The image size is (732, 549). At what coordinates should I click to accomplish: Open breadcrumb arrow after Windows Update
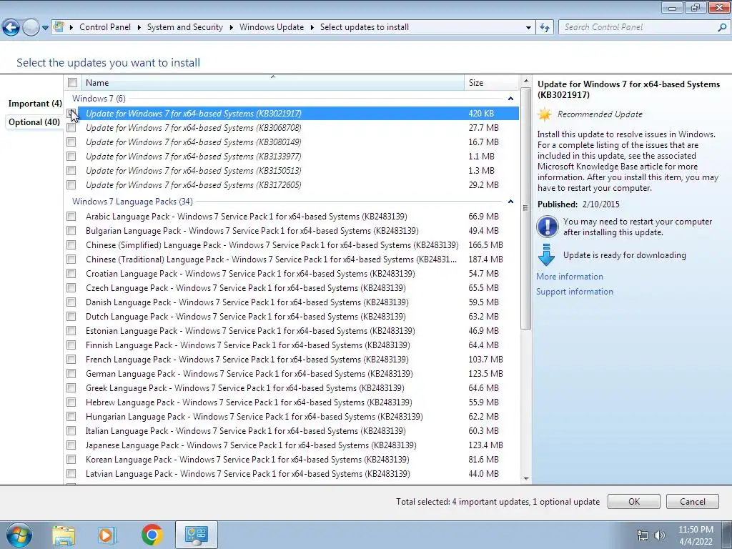click(312, 28)
